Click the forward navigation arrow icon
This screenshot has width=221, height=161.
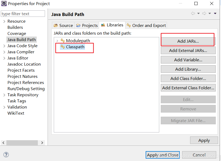[204, 13]
